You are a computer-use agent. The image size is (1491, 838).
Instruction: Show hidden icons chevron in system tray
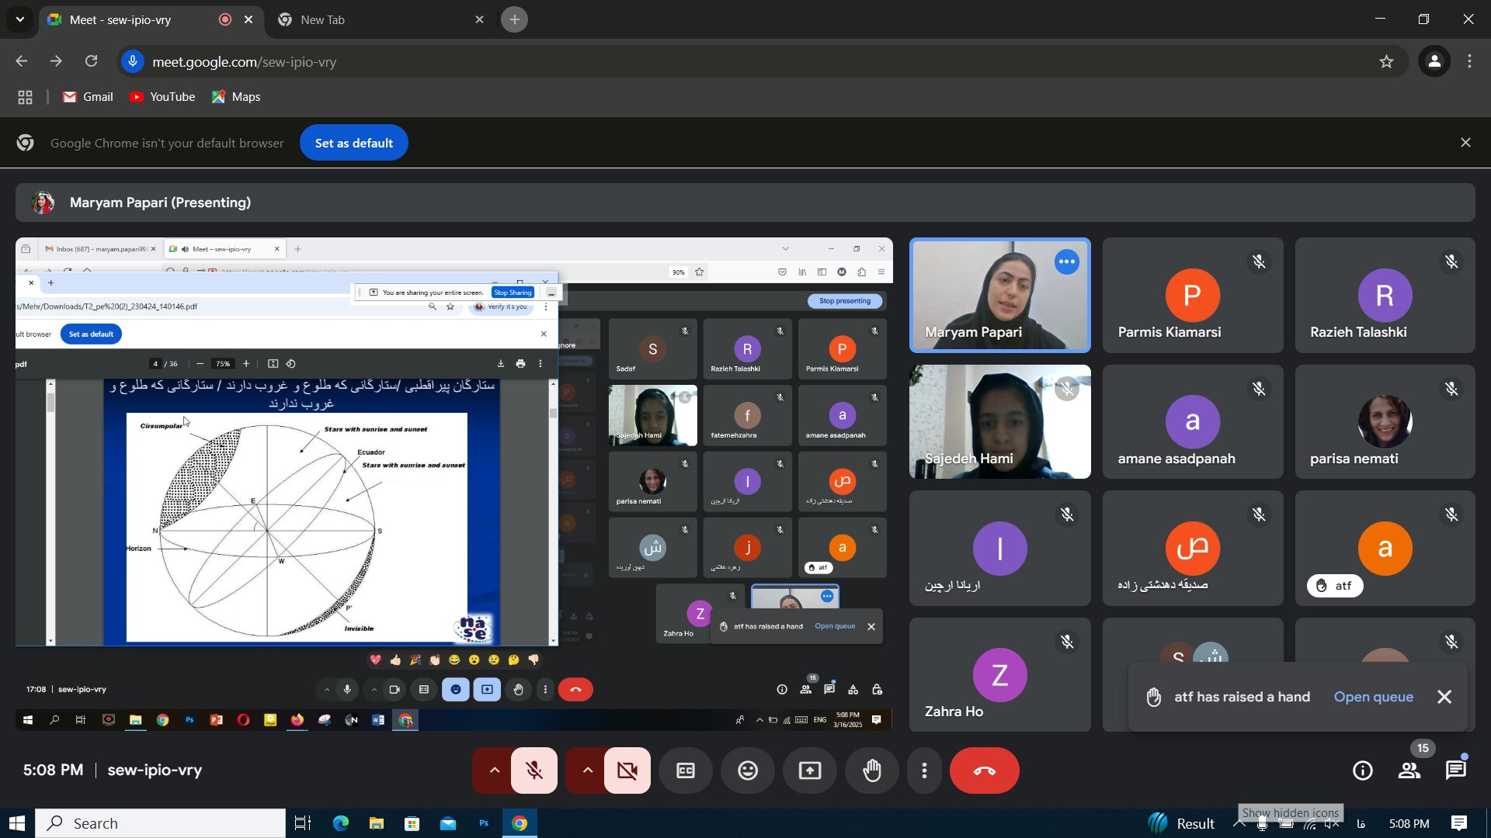coord(1239,823)
